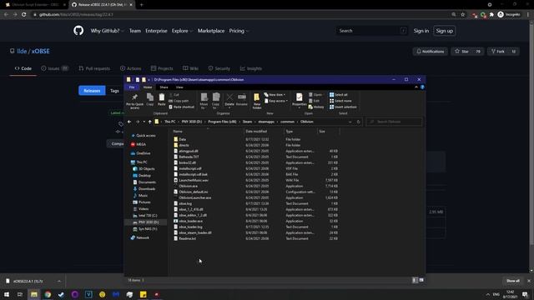Image resolution: width=534 pixels, height=300 pixels.
Task: Collapse the Explorer ribbon with the chevron
Action: [x=416, y=87]
